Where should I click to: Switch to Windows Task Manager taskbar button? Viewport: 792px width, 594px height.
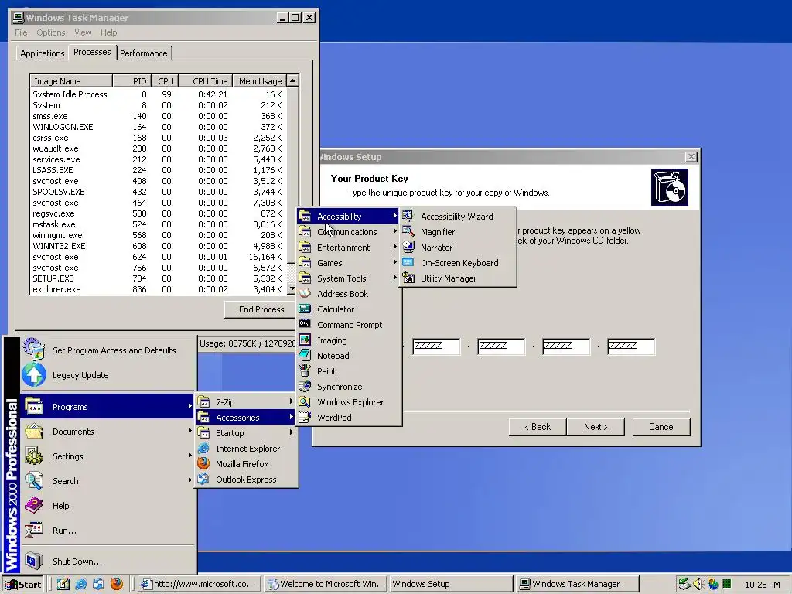578,584
